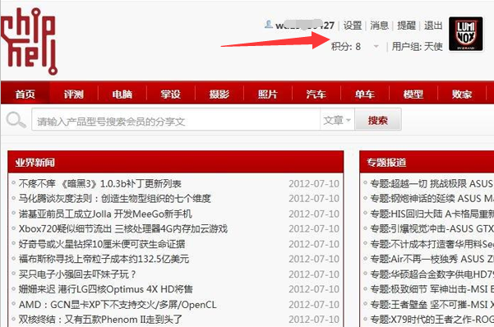Open feature 专题:超越一切 挑战极限 ASUS
Screen dimensions: 494x327
[x=432, y=184]
